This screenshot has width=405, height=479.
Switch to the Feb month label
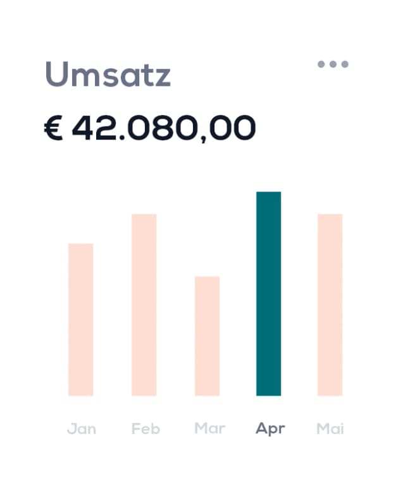[146, 428]
